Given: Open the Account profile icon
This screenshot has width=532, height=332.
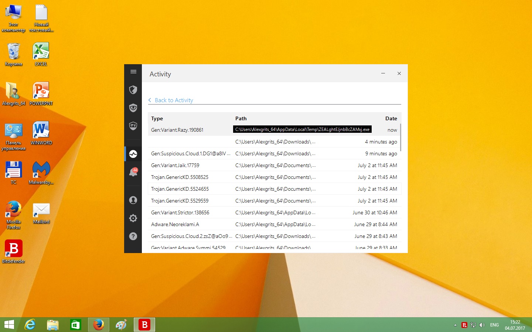Looking at the screenshot, I should coord(133,200).
